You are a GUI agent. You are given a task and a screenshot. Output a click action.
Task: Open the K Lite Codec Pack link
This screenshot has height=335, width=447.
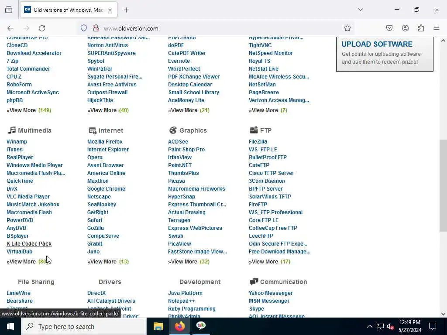click(29, 244)
